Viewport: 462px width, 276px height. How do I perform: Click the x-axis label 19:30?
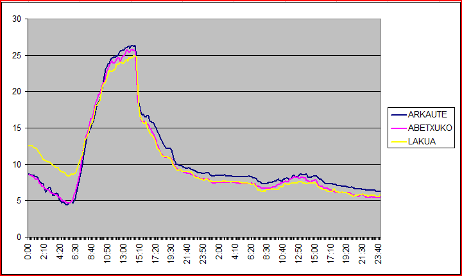click(x=171, y=254)
